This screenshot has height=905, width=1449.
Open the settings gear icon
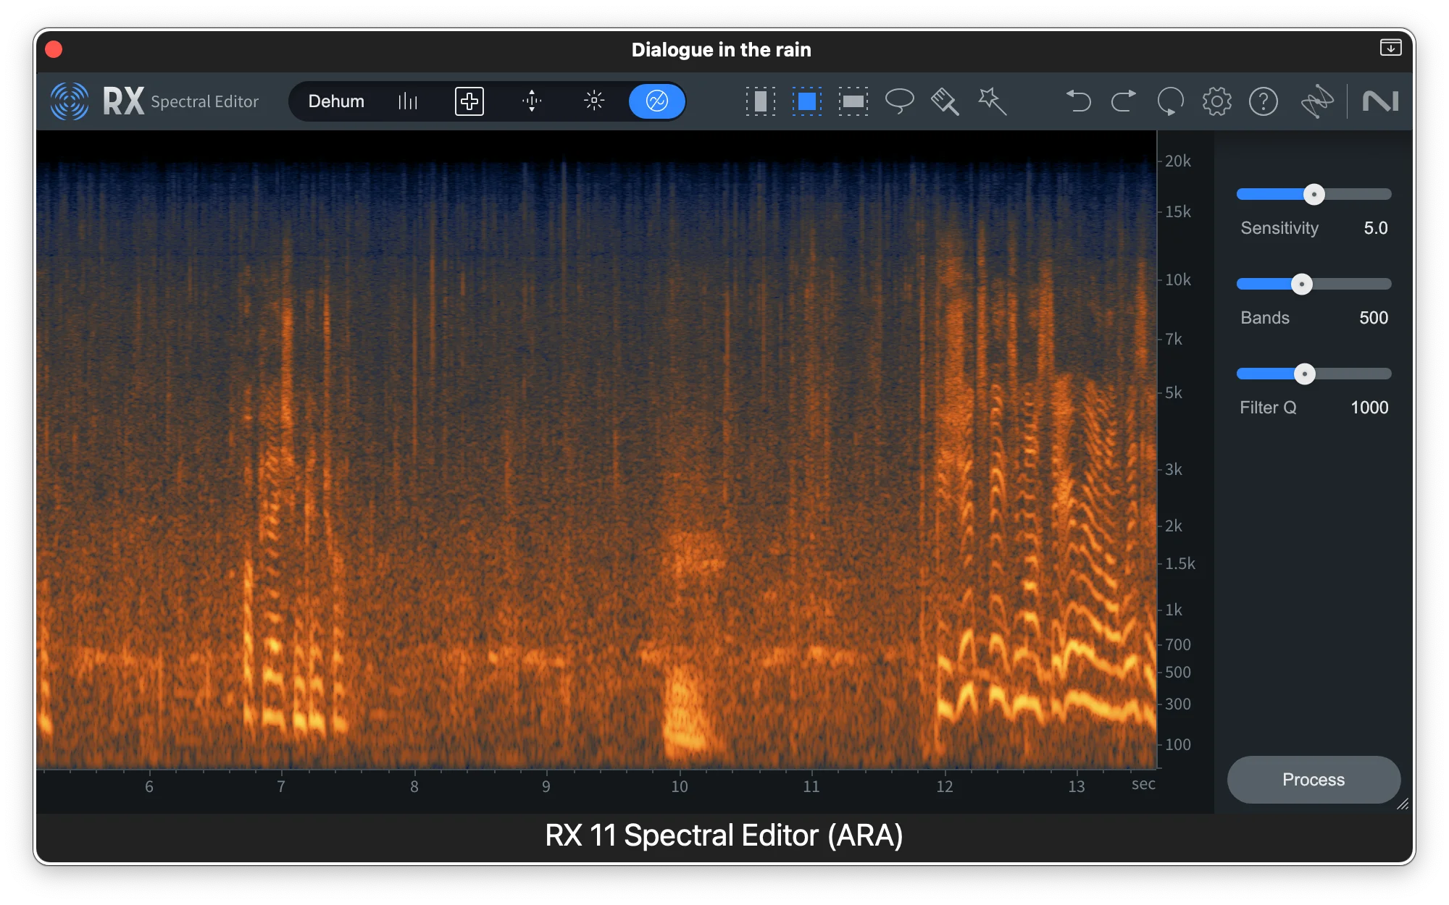click(1216, 101)
